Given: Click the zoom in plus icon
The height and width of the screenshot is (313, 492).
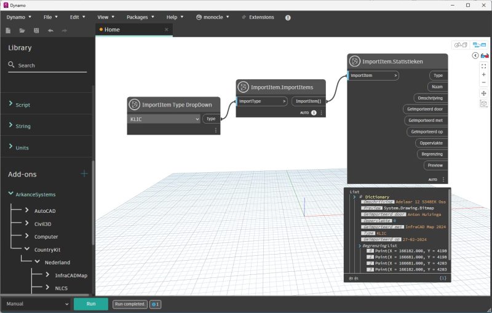Looking at the screenshot, I should point(483,74).
